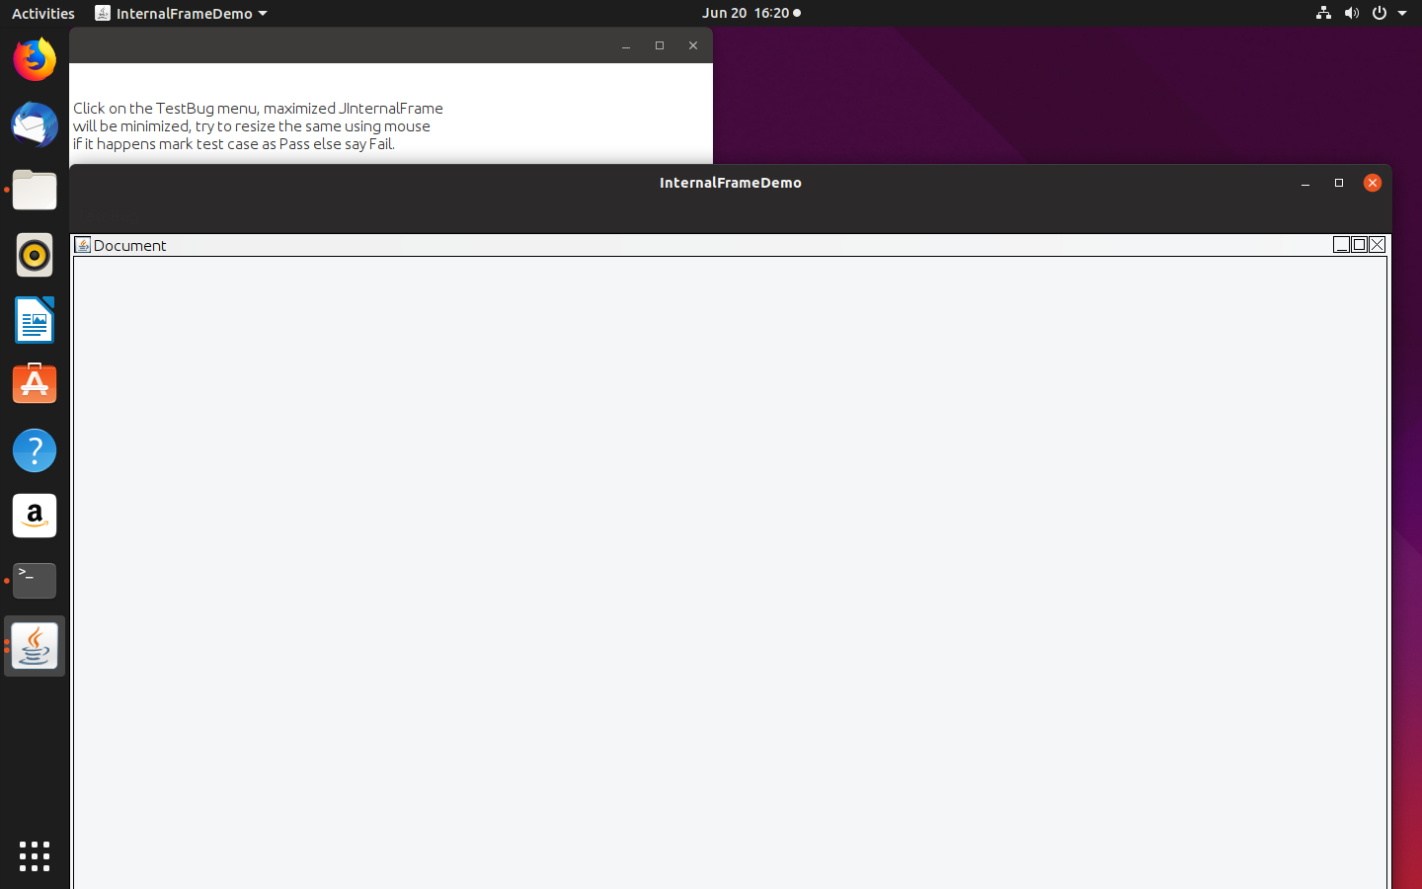Launch Rhythmbox music player from the dock
Viewport: 1422px width, 889px height.
click(35, 255)
